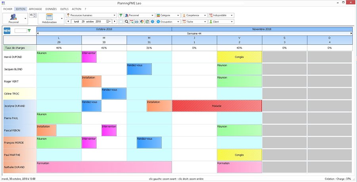Image resolution: width=357 pixels, height=182 pixels.
Task: Click Paul MARTHE's Congés block
Action: click(x=239, y=155)
